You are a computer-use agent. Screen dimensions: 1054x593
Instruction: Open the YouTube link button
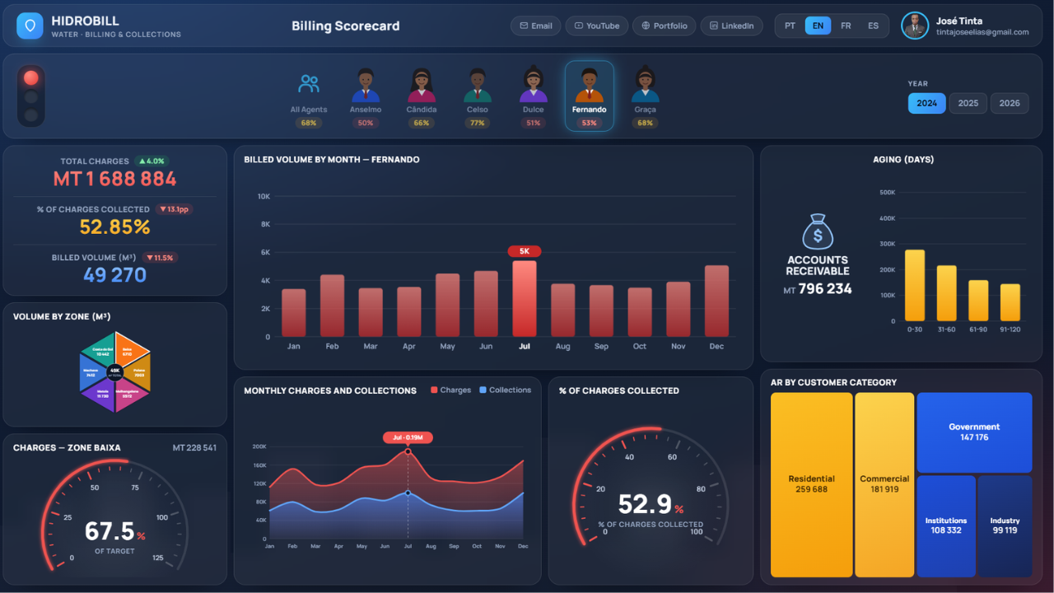[598, 26]
